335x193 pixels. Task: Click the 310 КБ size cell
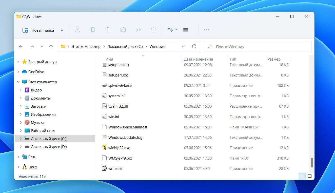pos(283,158)
